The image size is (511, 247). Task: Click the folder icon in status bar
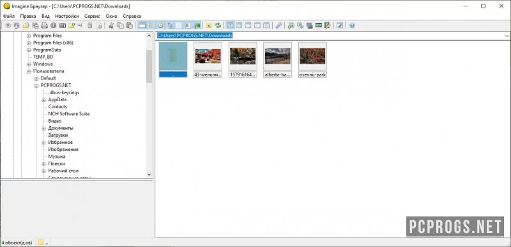pyautogui.click(x=41, y=243)
